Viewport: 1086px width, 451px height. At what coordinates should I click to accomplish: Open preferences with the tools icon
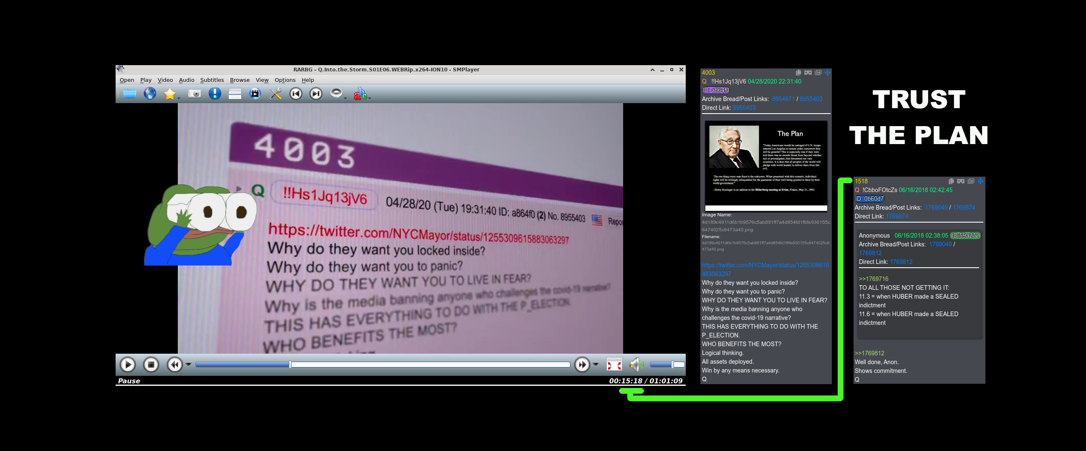point(275,94)
